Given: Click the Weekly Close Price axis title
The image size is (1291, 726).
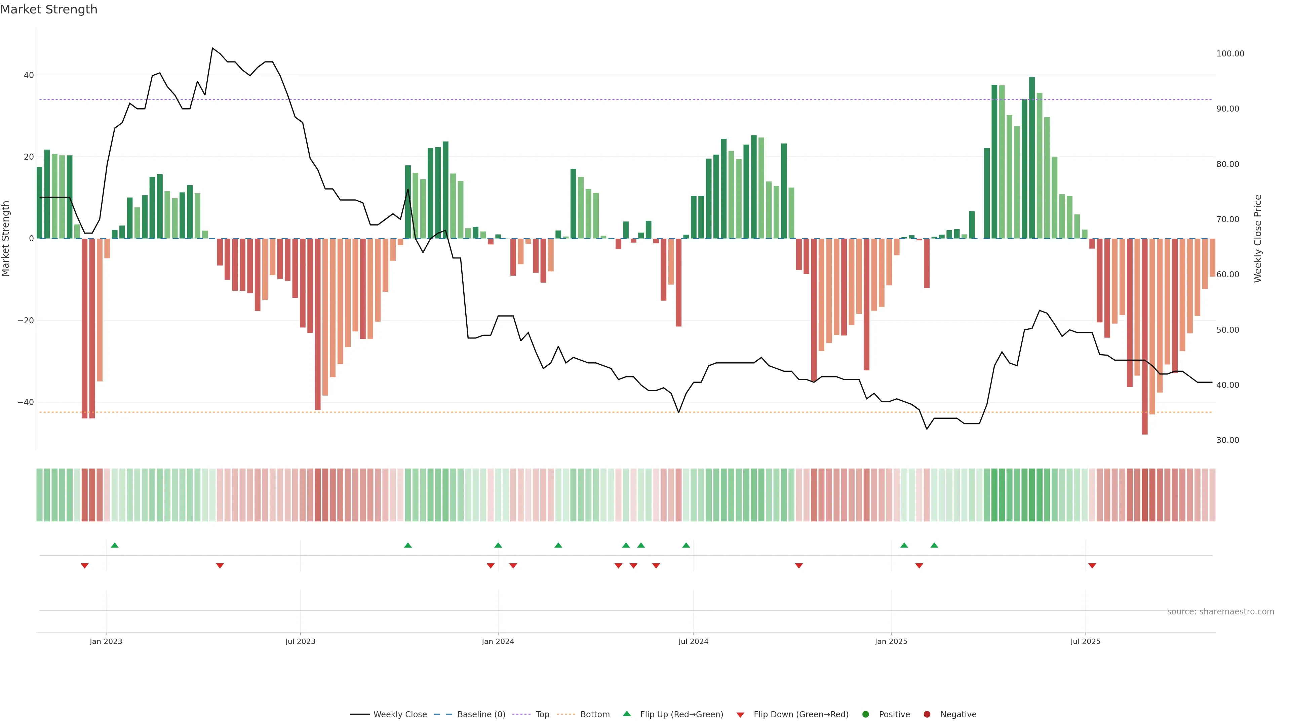Looking at the screenshot, I should (1258, 239).
